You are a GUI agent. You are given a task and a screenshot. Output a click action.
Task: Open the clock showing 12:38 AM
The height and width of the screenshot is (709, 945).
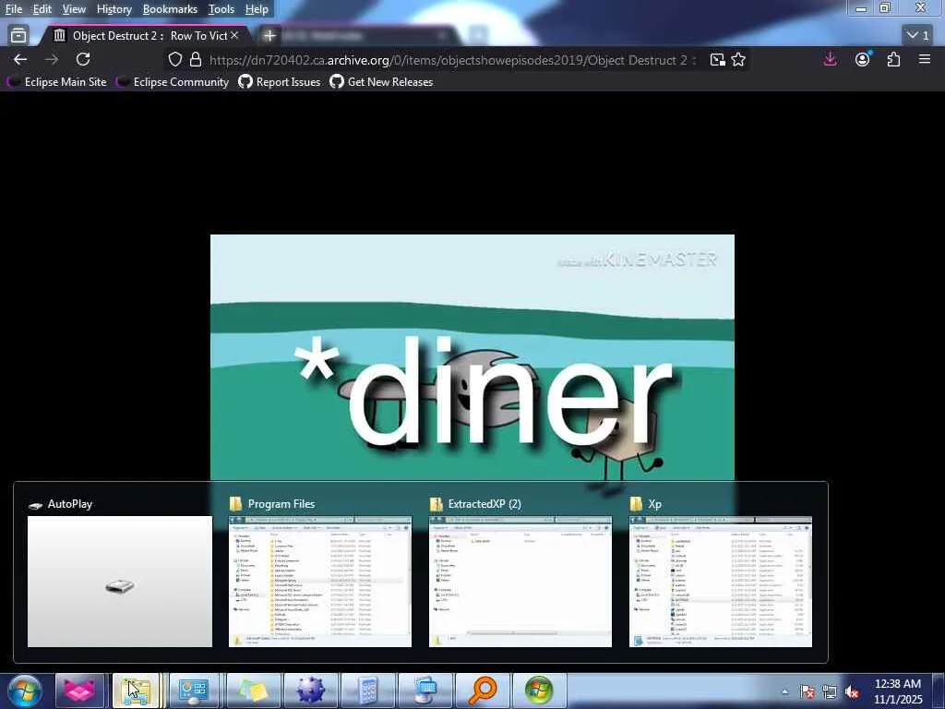(x=898, y=691)
